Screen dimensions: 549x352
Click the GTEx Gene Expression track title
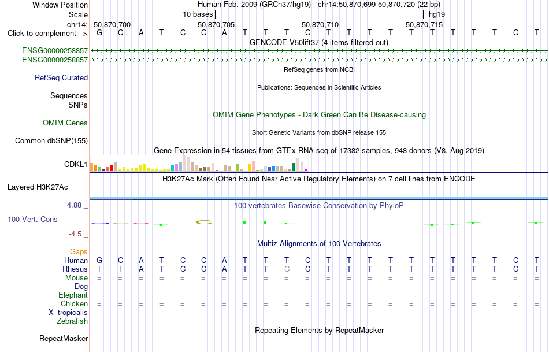pos(319,151)
